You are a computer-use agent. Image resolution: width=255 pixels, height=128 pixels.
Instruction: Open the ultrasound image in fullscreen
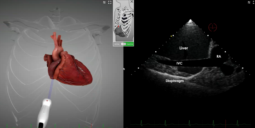point(253,2)
